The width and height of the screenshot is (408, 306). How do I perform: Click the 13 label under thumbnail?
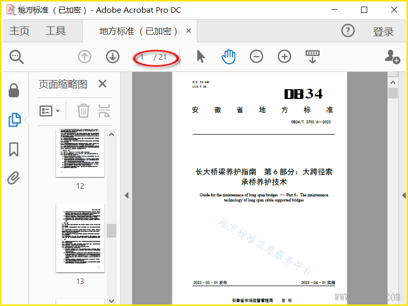tap(80, 282)
